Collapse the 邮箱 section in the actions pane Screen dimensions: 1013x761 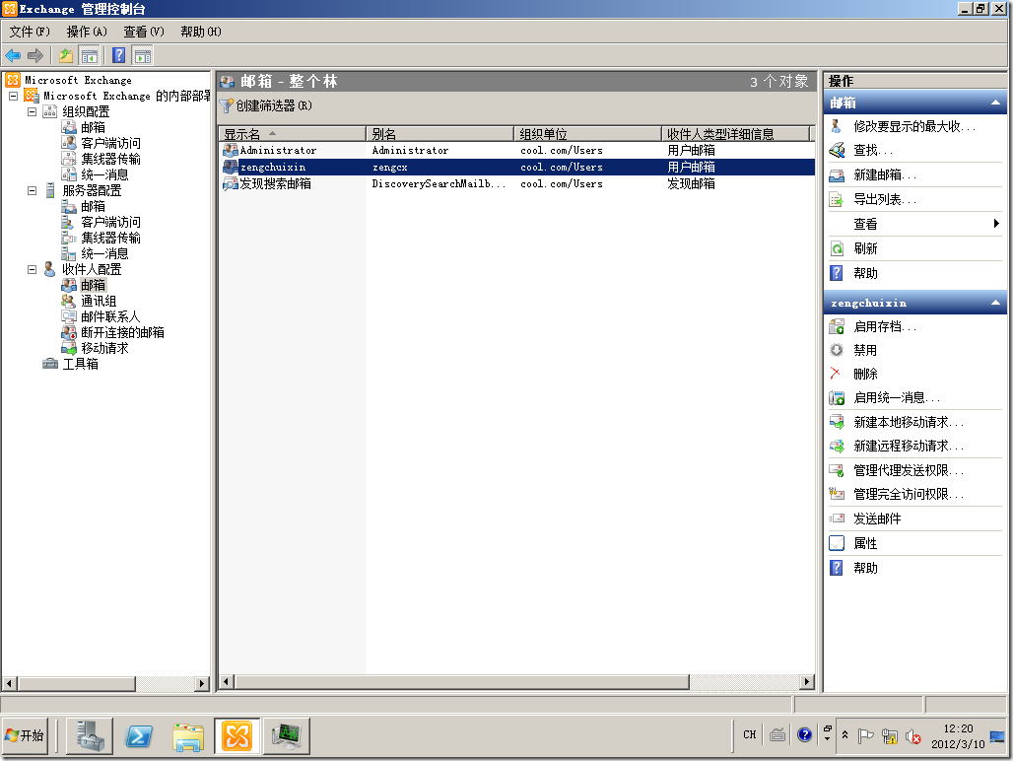point(995,102)
